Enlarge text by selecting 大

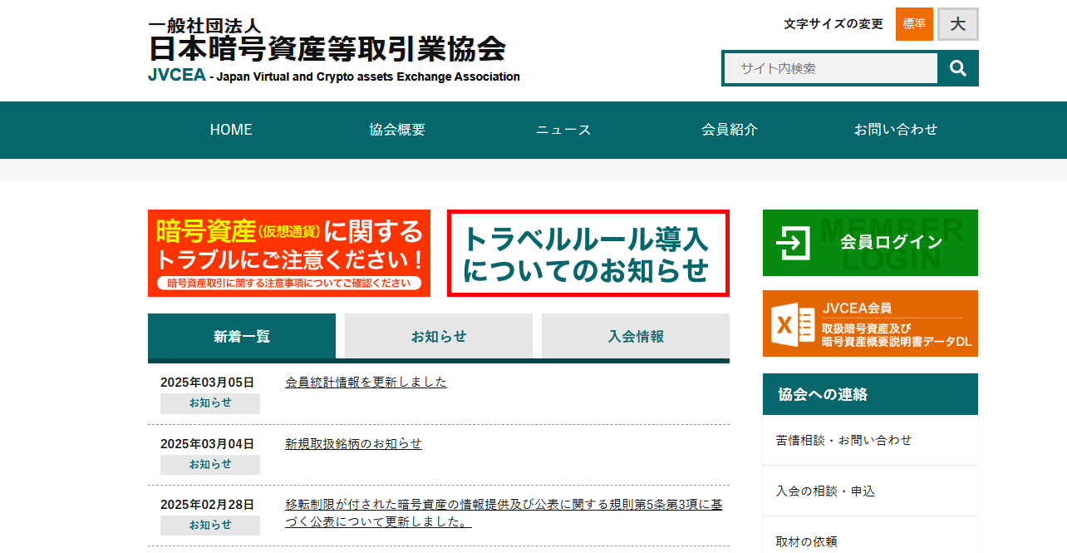tap(957, 24)
